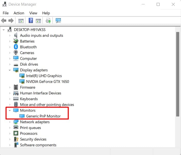Viewport: 181px width, 155px height.
Task: Open Help via the blue question mark icon
Action: [31, 20]
